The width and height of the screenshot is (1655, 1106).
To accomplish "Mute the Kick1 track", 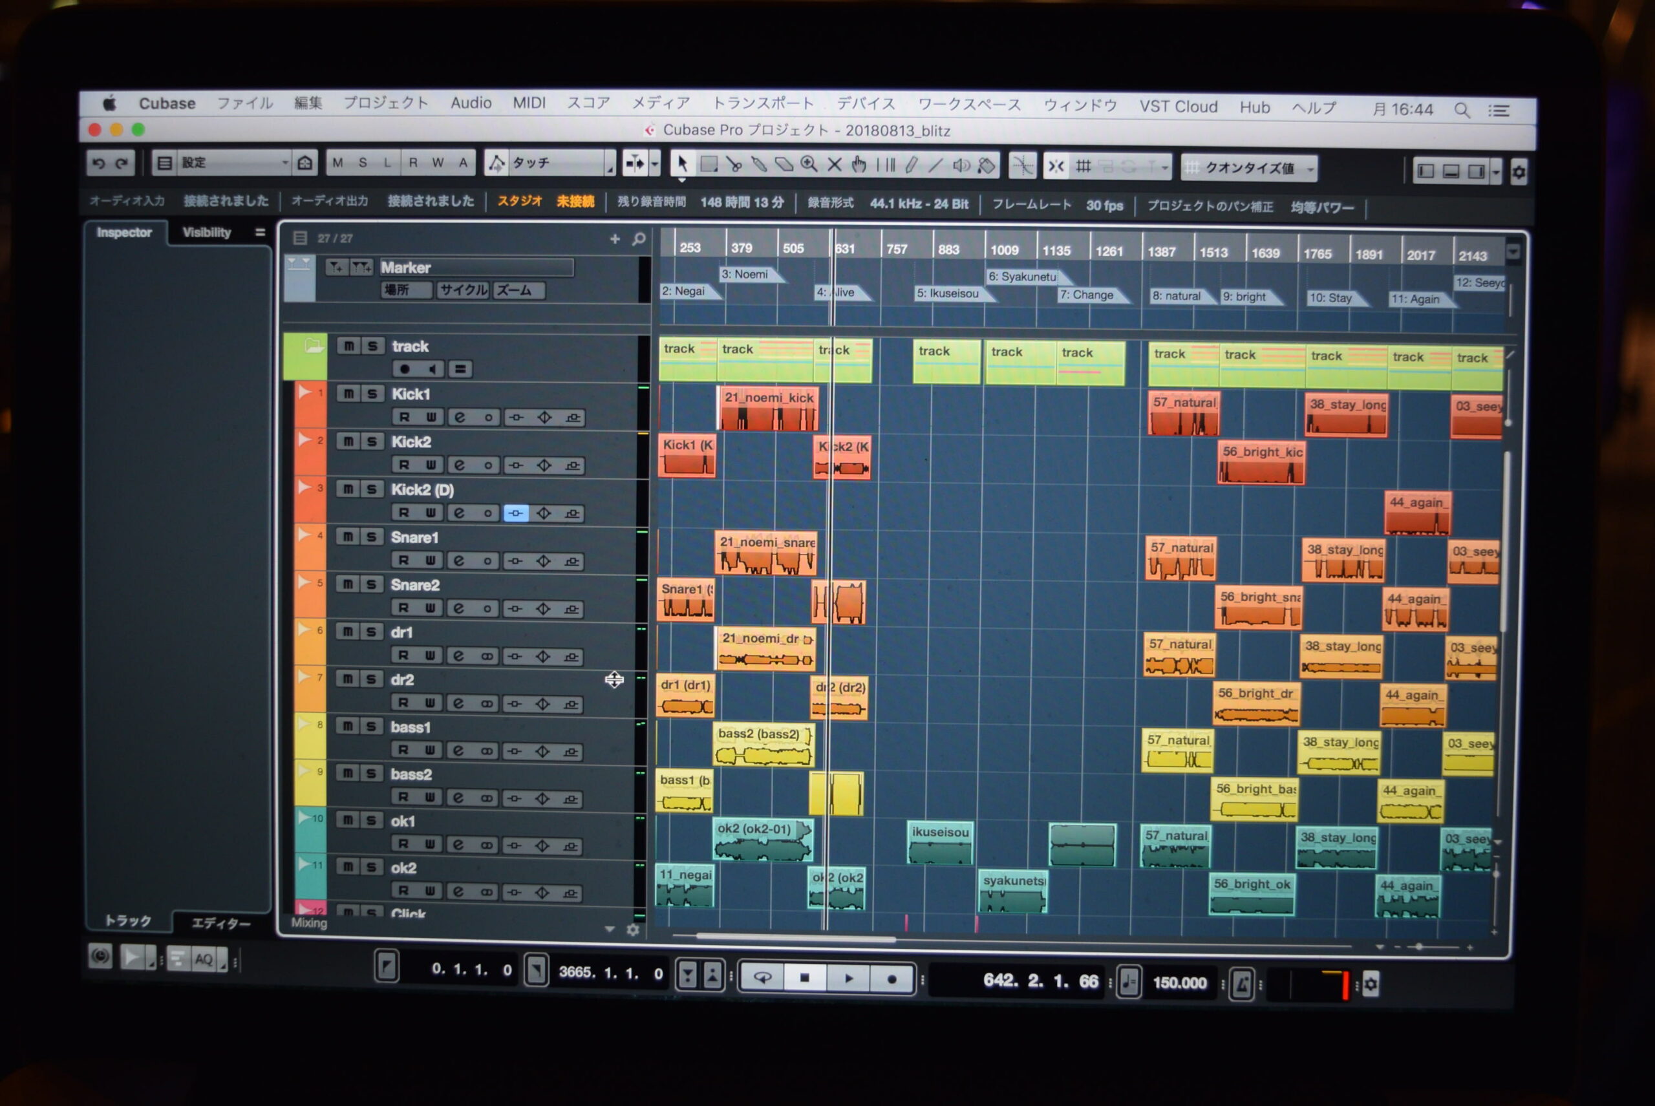I will click(348, 394).
